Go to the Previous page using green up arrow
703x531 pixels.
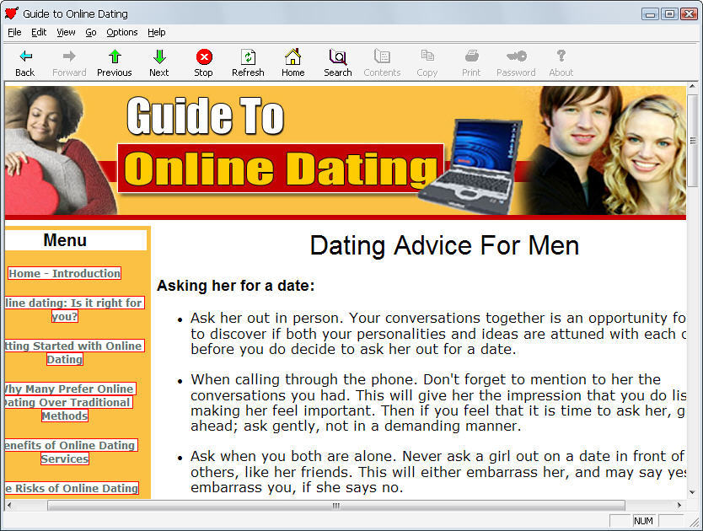(115, 57)
